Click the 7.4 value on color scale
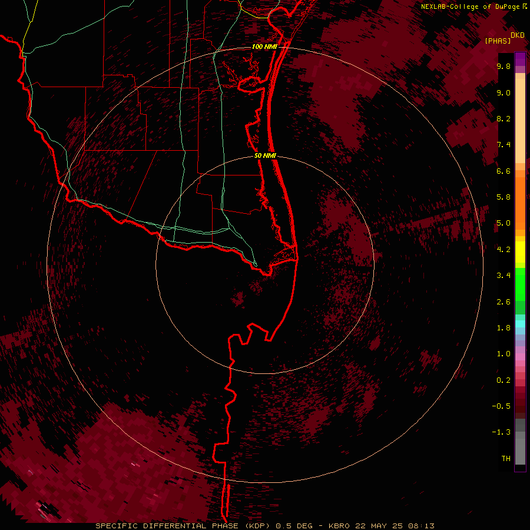 click(503, 145)
